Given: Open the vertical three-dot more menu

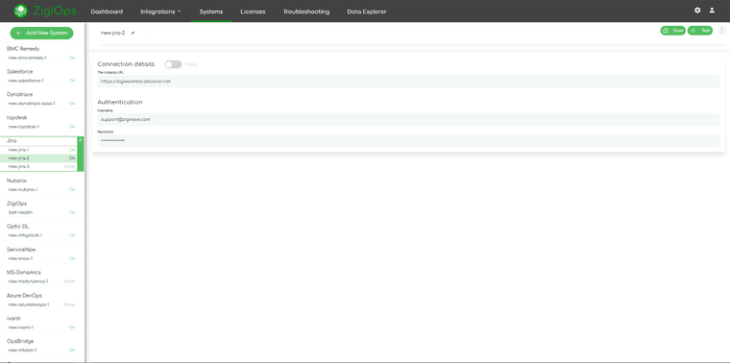Looking at the screenshot, I should pyautogui.click(x=721, y=31).
